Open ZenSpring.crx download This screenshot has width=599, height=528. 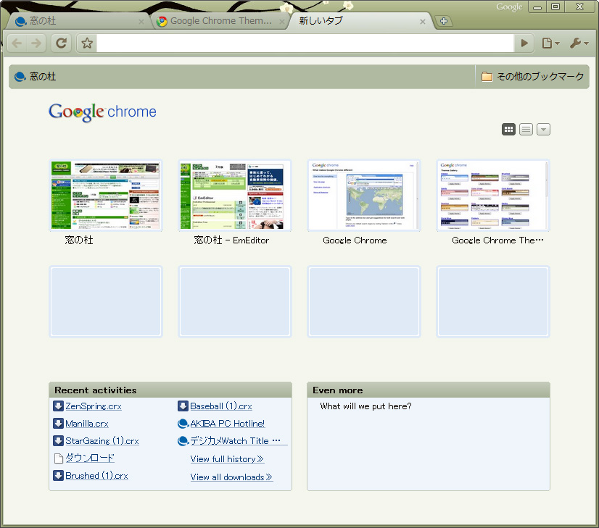[94, 406]
